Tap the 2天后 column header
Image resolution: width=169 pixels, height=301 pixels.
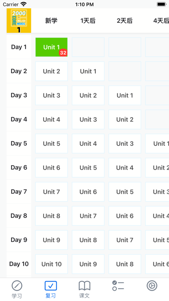point(125,20)
